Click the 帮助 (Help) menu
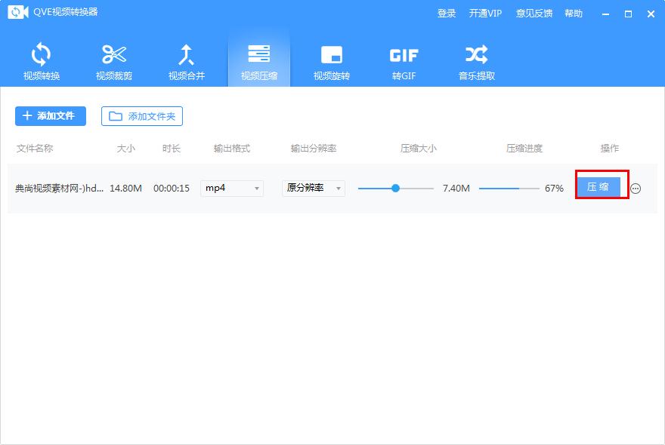The image size is (665, 445). [x=574, y=13]
